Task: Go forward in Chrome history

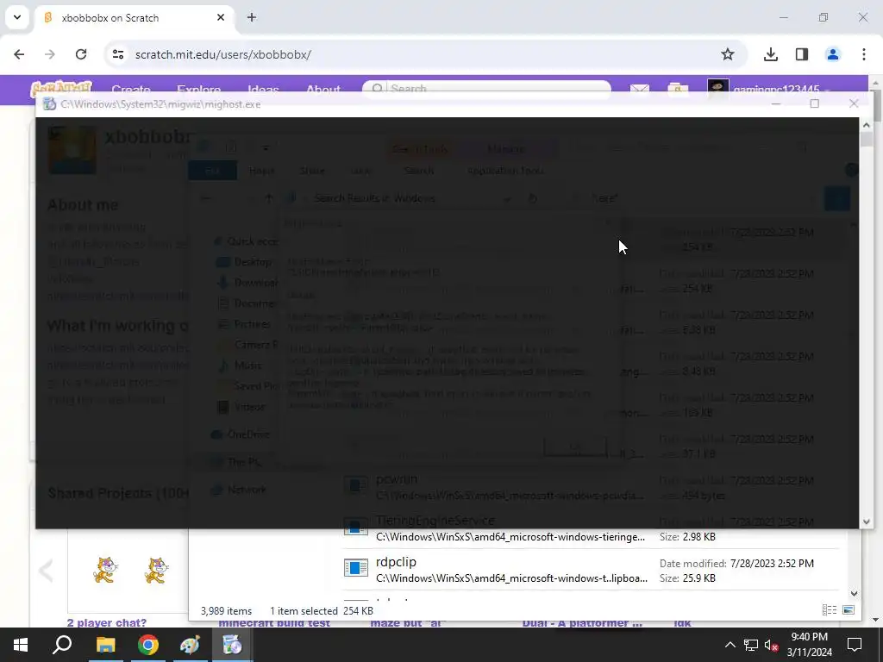Action: tap(49, 54)
